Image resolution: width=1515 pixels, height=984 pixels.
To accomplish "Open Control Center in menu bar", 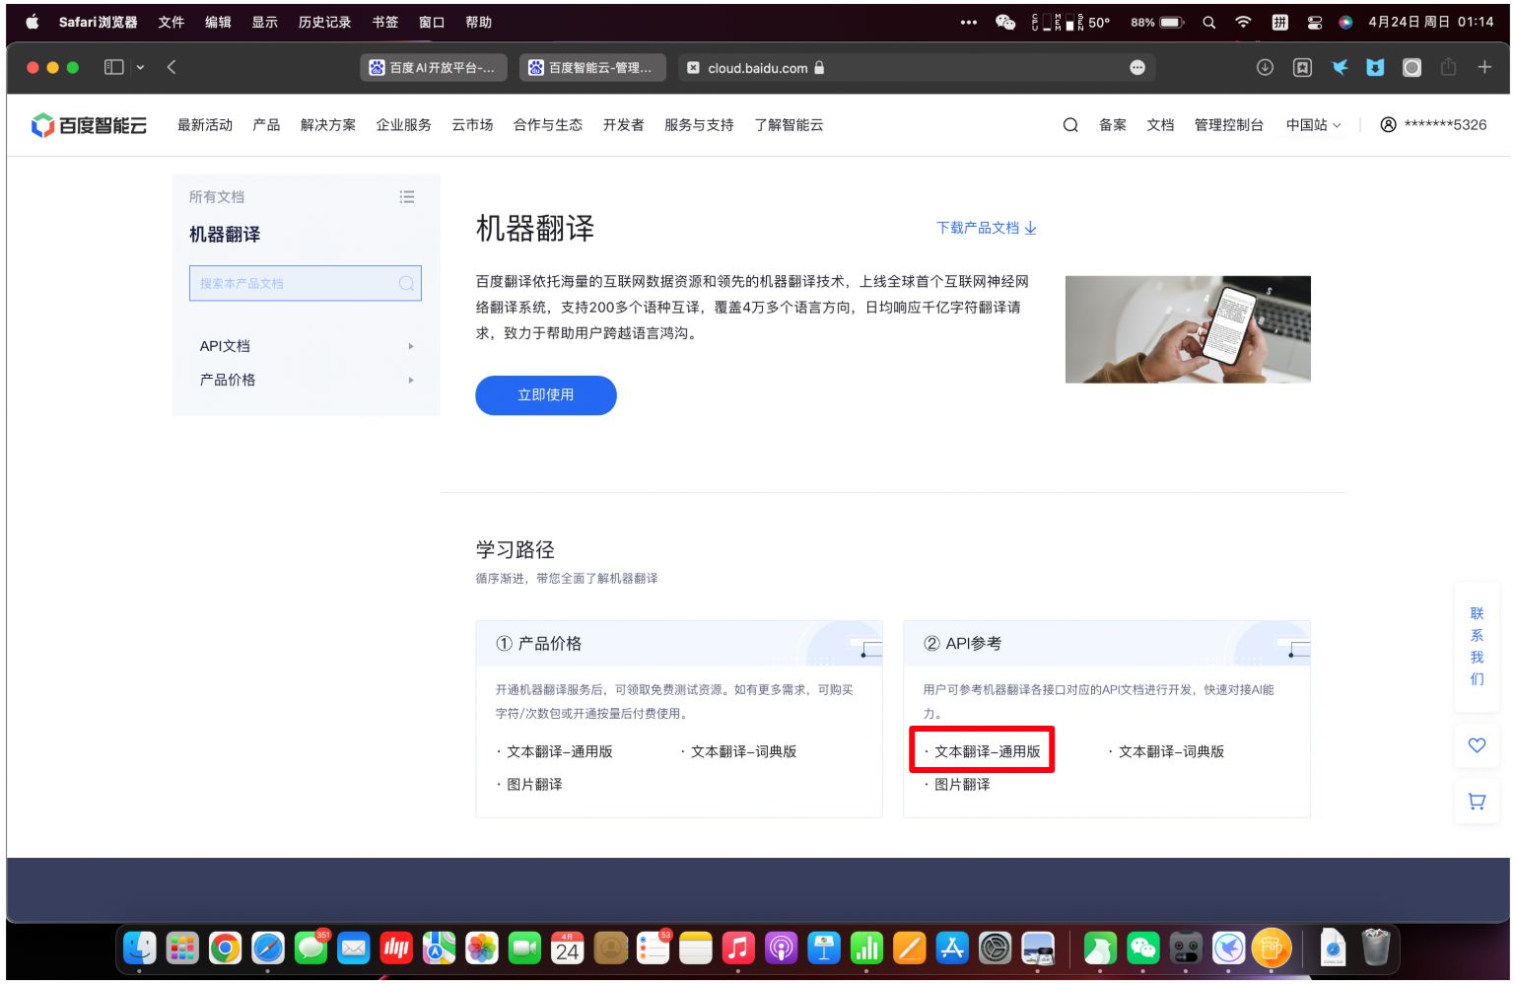I will (1314, 22).
